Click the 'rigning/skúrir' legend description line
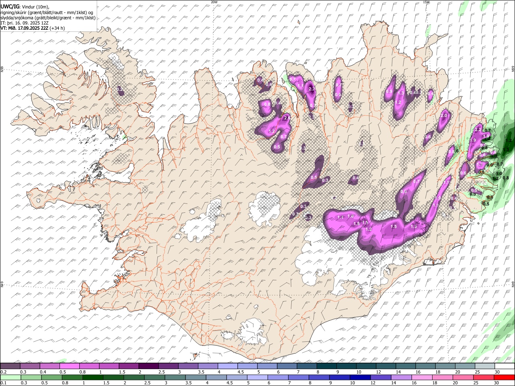Viewport: 515px width, 386px height. point(47,12)
